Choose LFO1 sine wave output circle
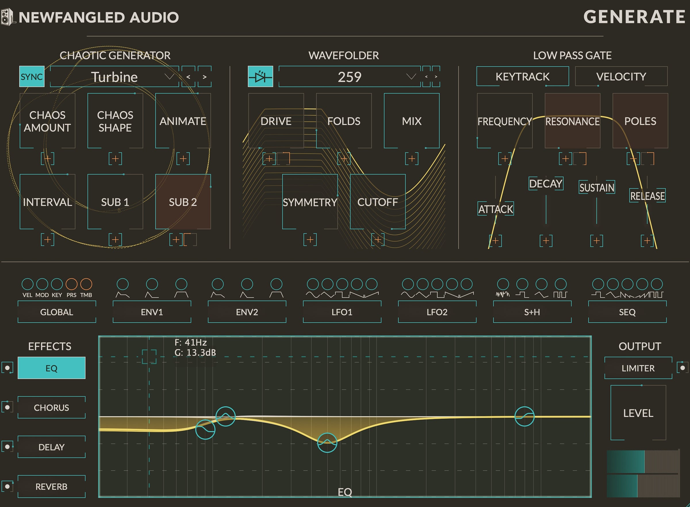Viewport: 690px width, 507px height. tap(313, 284)
